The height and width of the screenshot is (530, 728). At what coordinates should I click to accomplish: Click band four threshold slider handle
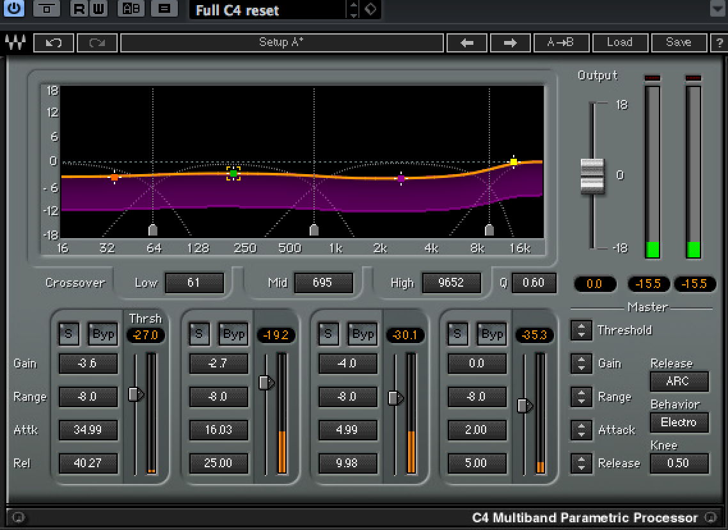tap(525, 406)
